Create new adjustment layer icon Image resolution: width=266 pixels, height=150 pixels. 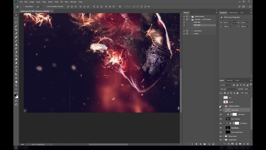coord(236,144)
